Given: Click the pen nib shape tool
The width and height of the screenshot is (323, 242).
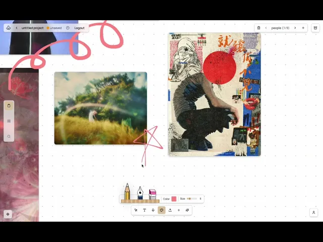Looking at the screenshot, I should [x=153, y=210].
